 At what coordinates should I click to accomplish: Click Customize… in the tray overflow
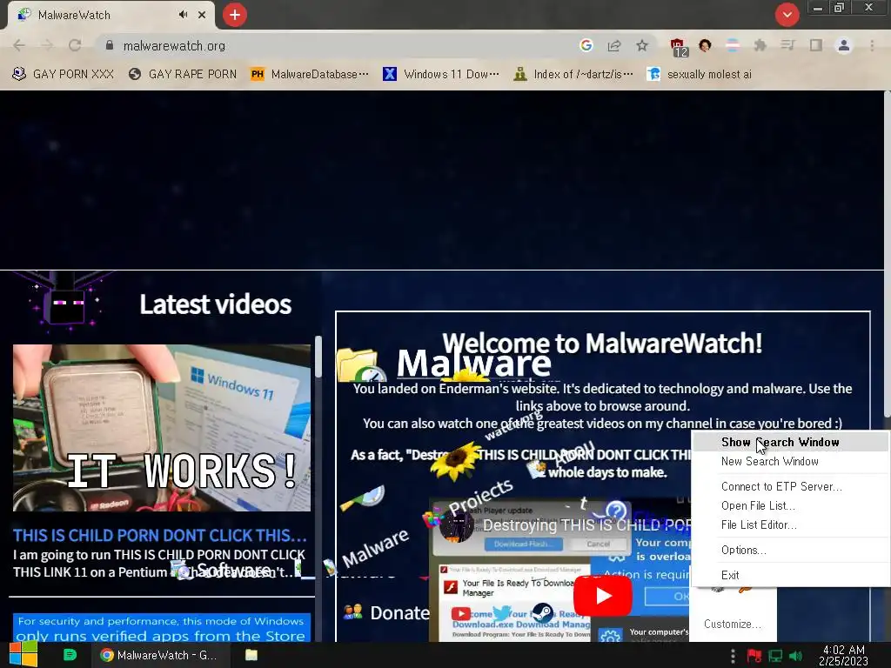tap(733, 624)
